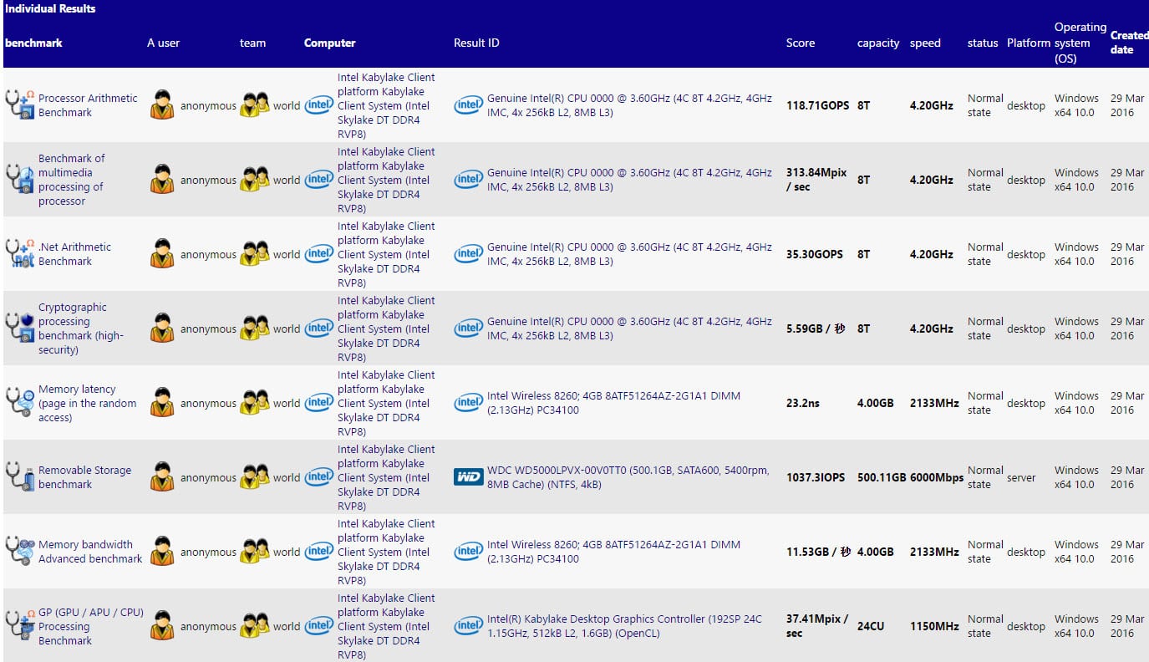Click the 11.53GB score value
Viewport: 1149px width, 662px height.
pos(819,552)
